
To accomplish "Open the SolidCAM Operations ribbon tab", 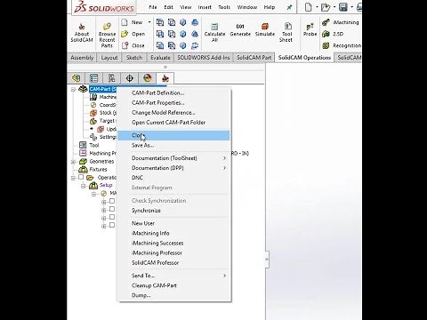I will pyautogui.click(x=304, y=58).
